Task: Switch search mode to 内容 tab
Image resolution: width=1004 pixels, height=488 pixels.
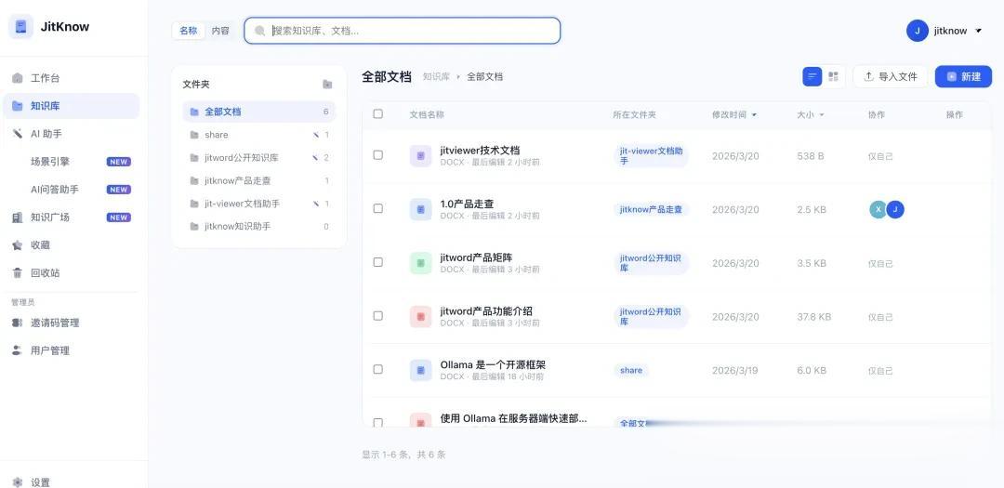Action: click(220, 31)
